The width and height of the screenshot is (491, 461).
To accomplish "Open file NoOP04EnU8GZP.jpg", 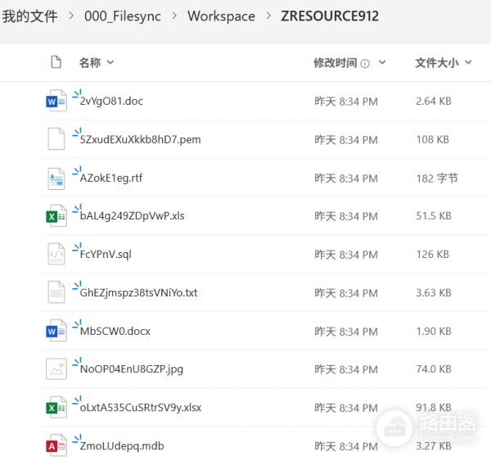I will point(132,369).
